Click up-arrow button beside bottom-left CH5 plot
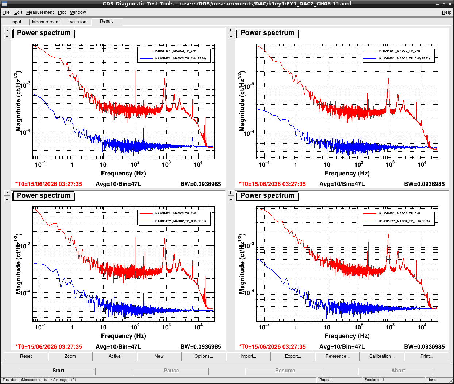This screenshot has width=454, height=384. [x=7, y=199]
